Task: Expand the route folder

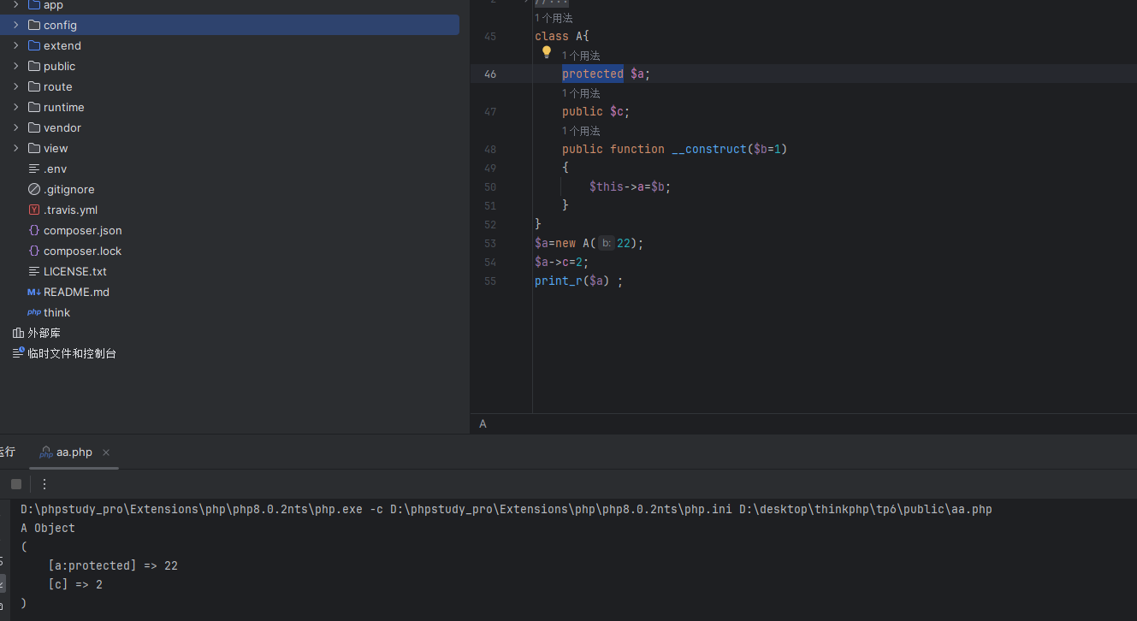Action: pyautogui.click(x=15, y=86)
